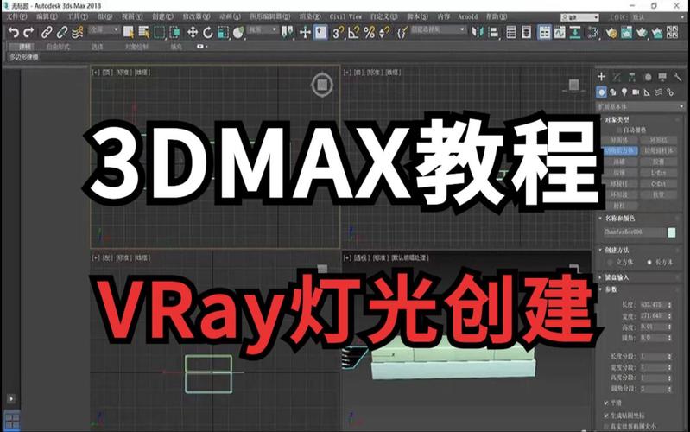Click the Mirror tool icon
Image resolution: width=690 pixels, height=432 pixels.
(x=478, y=32)
